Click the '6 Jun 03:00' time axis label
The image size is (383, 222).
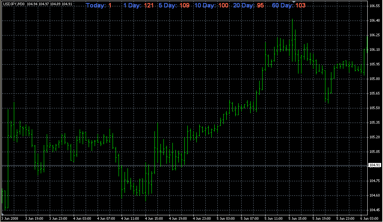[369, 219]
